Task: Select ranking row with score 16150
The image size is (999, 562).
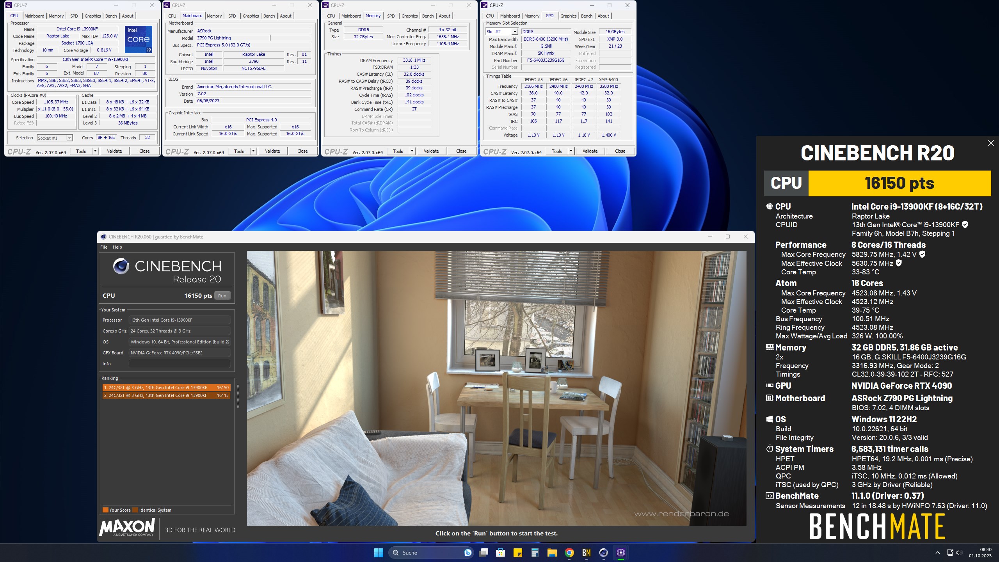Action: click(x=166, y=388)
